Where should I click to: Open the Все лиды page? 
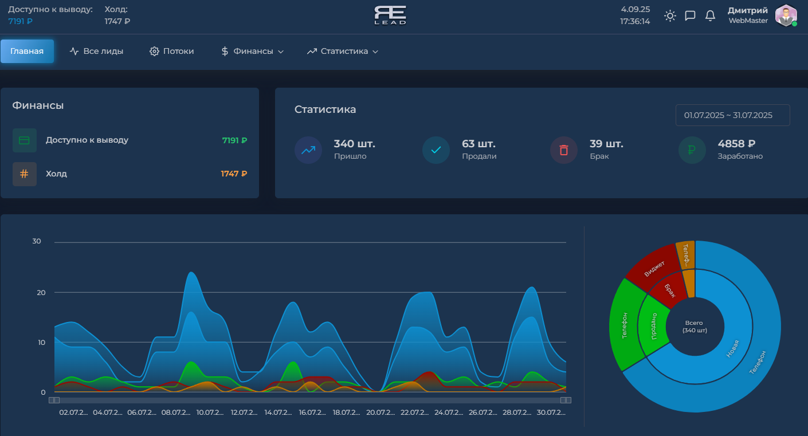96,52
